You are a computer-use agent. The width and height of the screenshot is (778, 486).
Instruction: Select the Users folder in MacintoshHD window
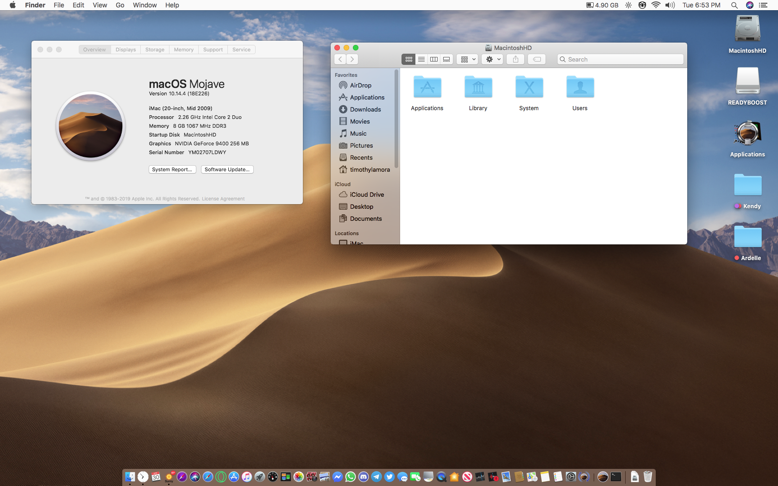[x=580, y=93]
